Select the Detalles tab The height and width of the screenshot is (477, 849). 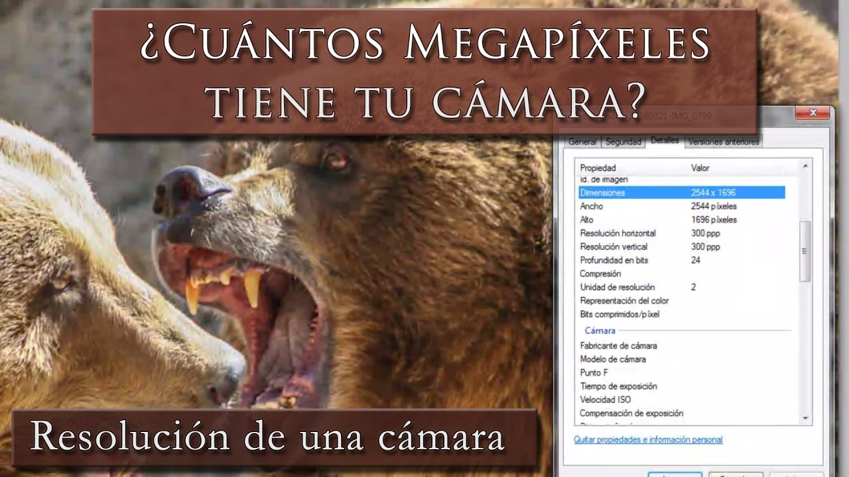pyautogui.click(x=665, y=140)
